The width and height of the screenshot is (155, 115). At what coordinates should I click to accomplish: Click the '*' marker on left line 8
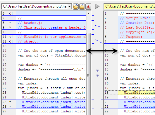(x=10, y=23)
